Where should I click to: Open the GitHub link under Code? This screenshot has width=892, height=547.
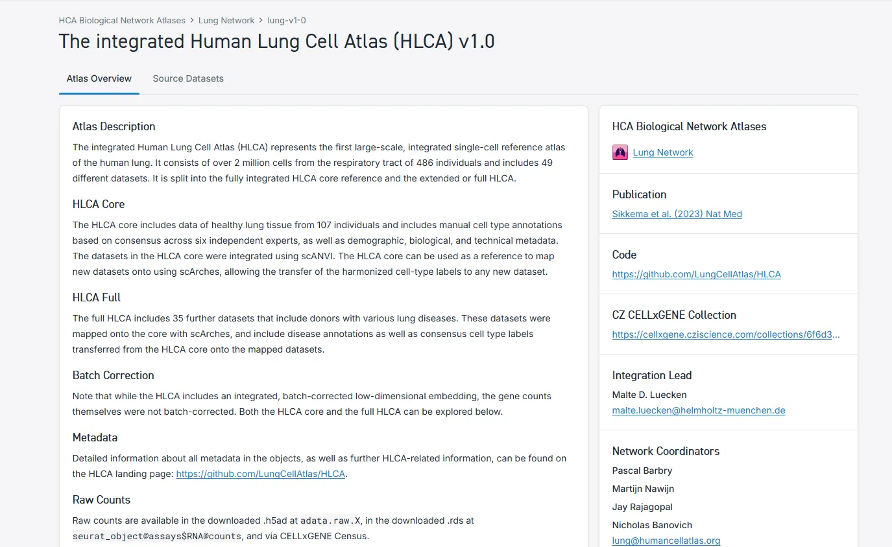696,274
